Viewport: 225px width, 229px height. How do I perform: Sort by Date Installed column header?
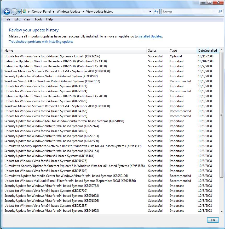[x=208, y=51]
